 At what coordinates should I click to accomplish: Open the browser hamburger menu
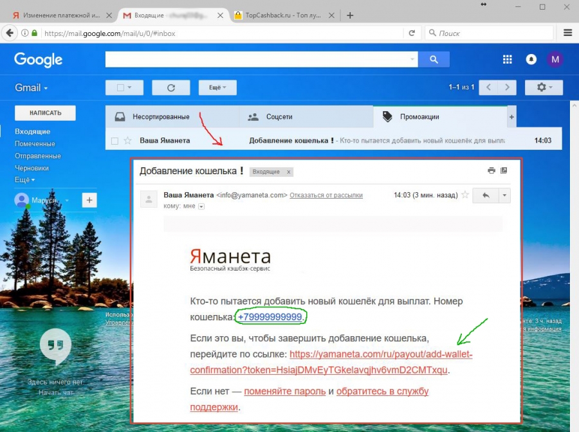pyautogui.click(x=567, y=33)
